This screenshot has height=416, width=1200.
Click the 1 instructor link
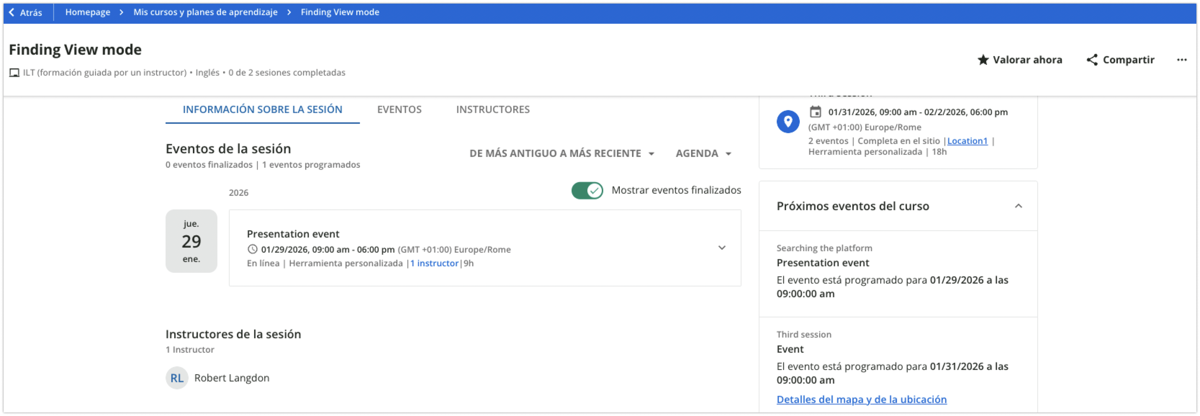(x=434, y=263)
